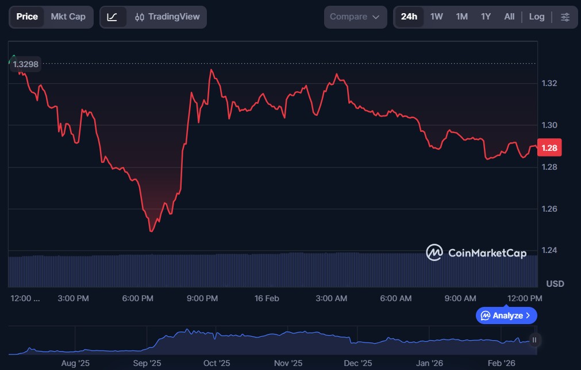Switch chart to Mkt Cap view

click(x=68, y=17)
